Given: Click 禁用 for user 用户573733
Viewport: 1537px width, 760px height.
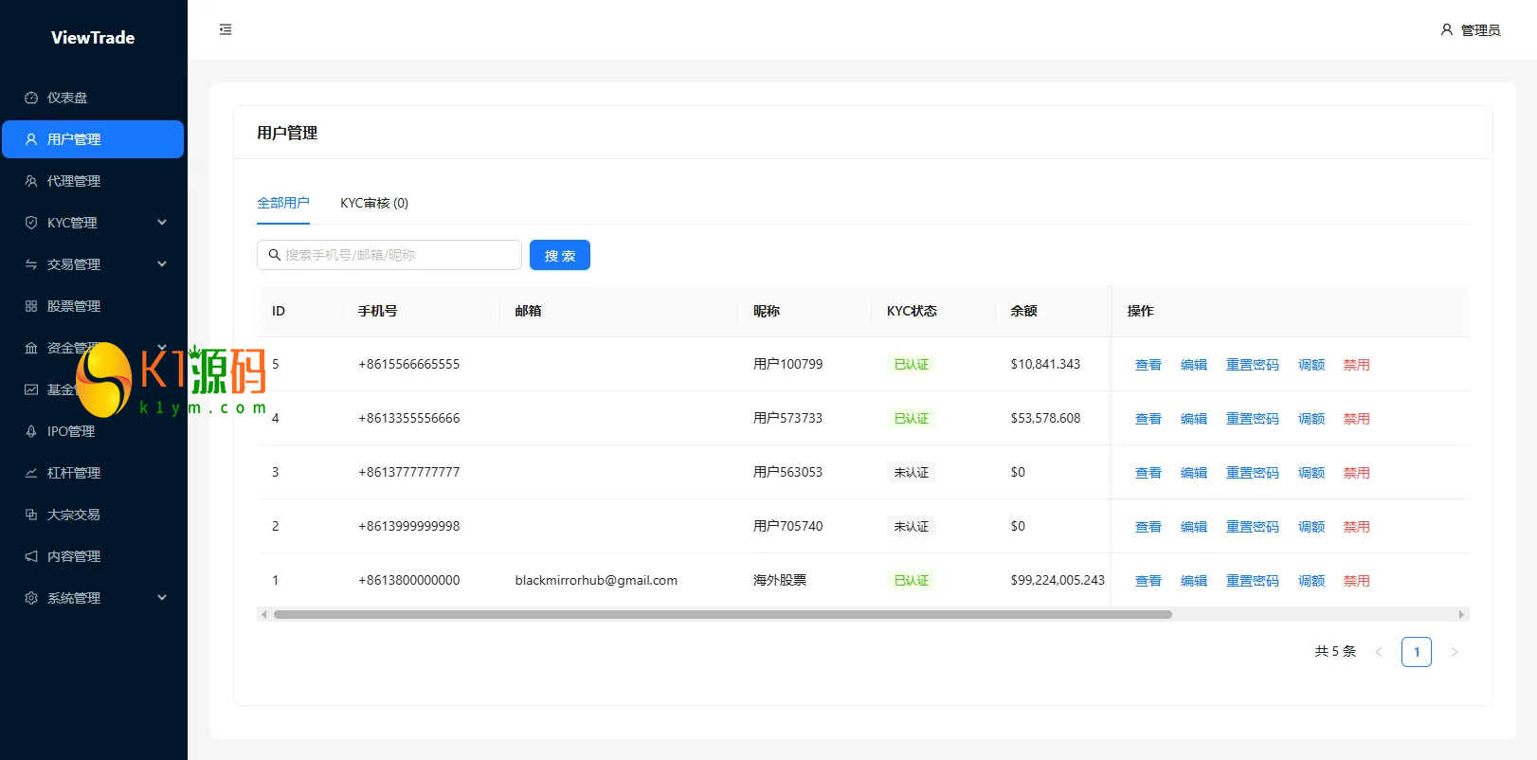Looking at the screenshot, I should click(1357, 419).
